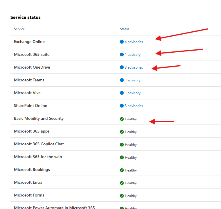Viewport: 221px width, 209px height.
Task: Click the Healthy status for Microsoft 365 apps
Action: pyautogui.click(x=130, y=132)
